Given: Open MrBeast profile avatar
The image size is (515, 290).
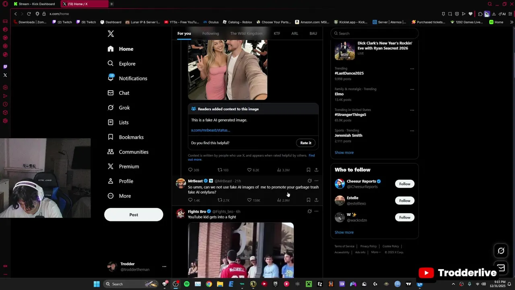Looking at the screenshot, I should pyautogui.click(x=181, y=183).
